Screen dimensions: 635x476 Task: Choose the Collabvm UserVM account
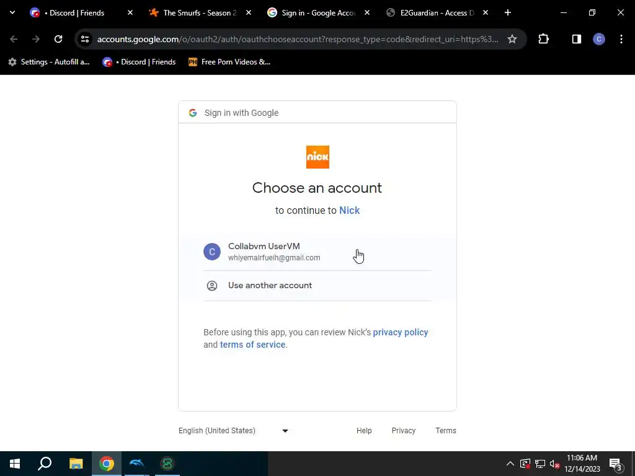(x=317, y=252)
